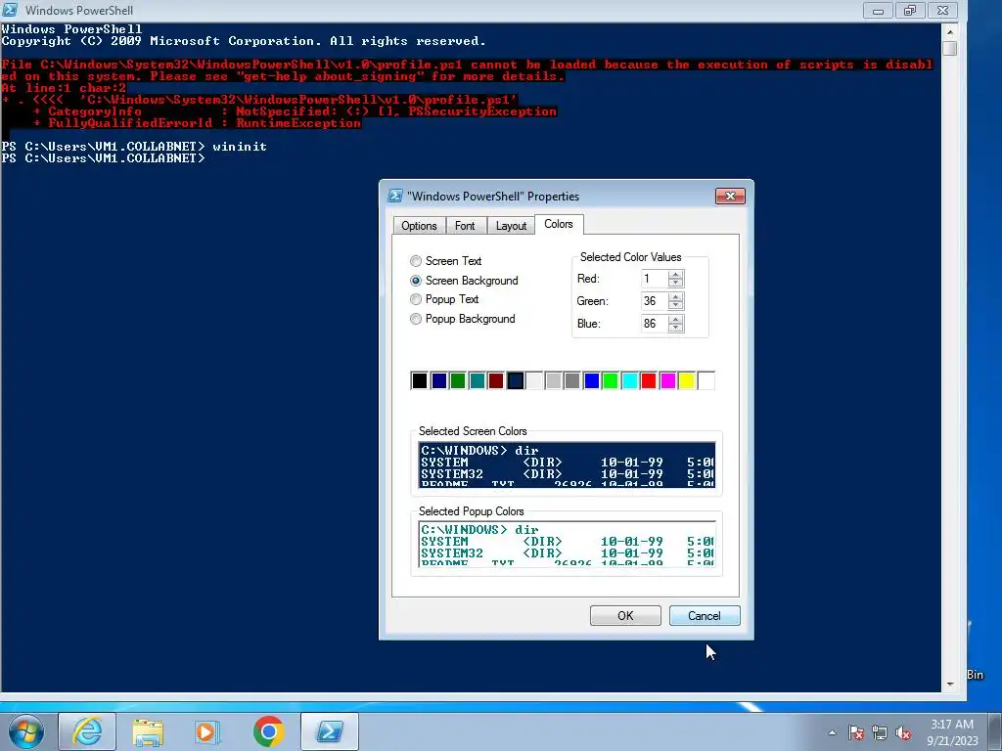The height and width of the screenshot is (751, 1002).
Task: Pick the dark blue (navy) color swatch
Action: [x=438, y=380]
